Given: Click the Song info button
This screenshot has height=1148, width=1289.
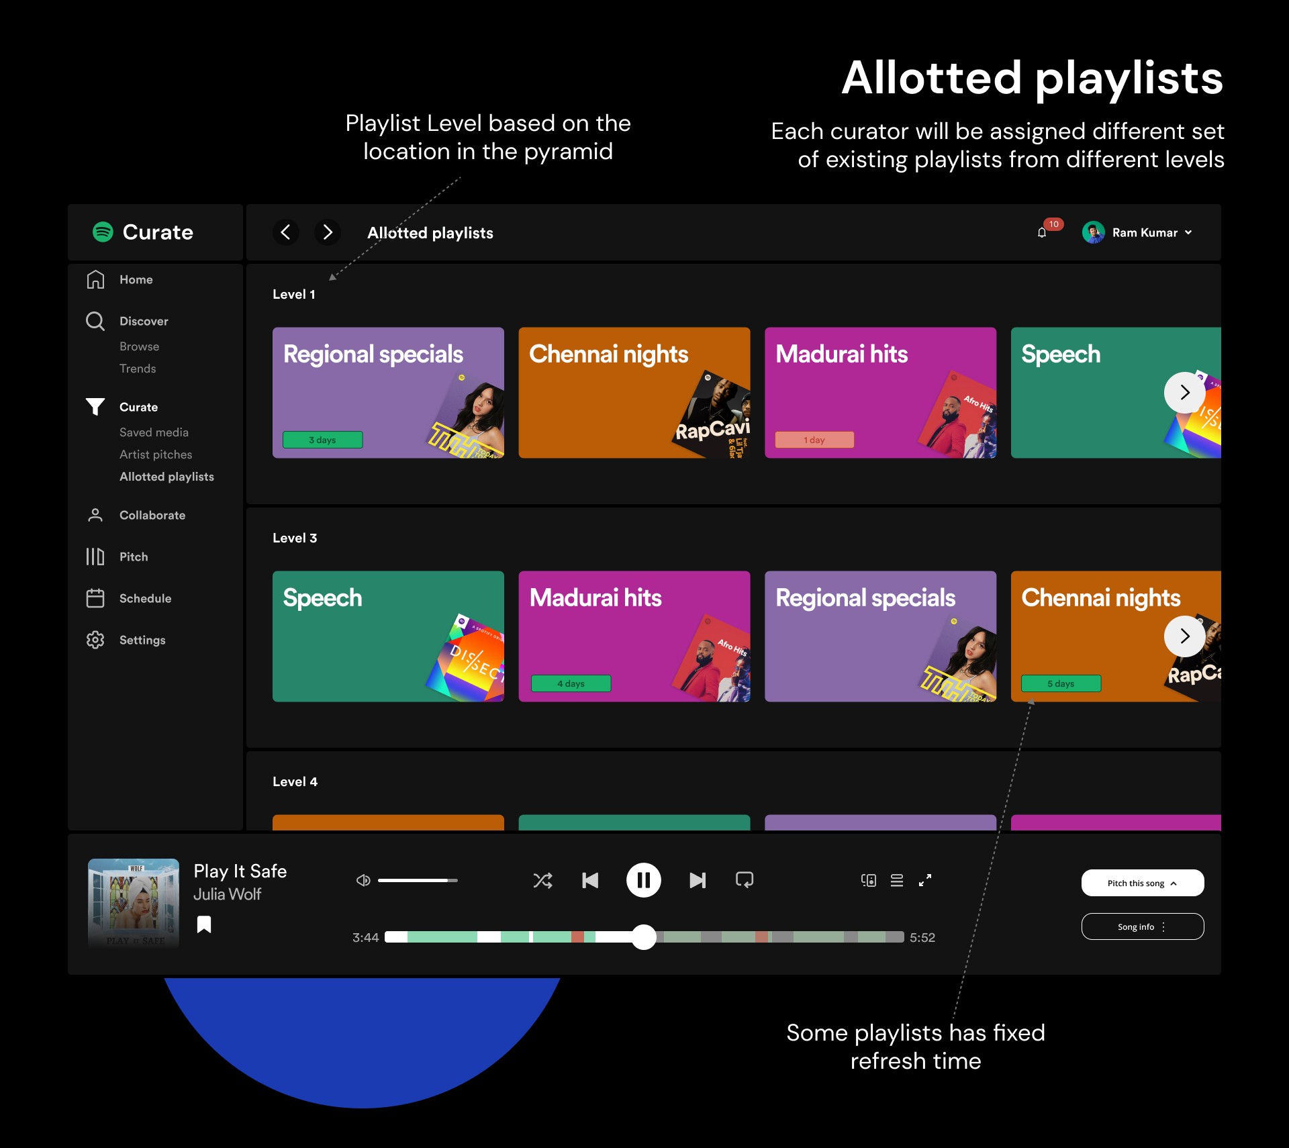Looking at the screenshot, I should 1142,926.
